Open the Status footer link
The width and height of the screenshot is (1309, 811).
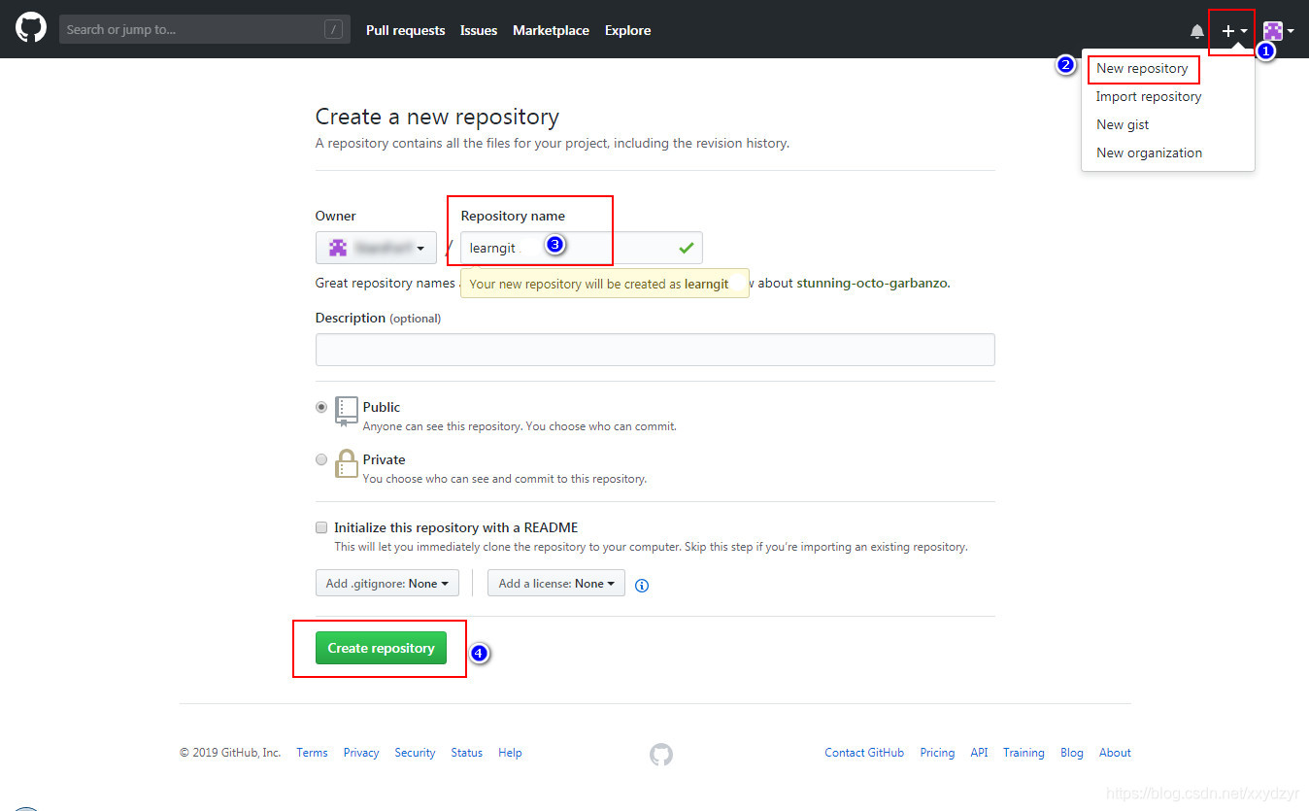466,753
